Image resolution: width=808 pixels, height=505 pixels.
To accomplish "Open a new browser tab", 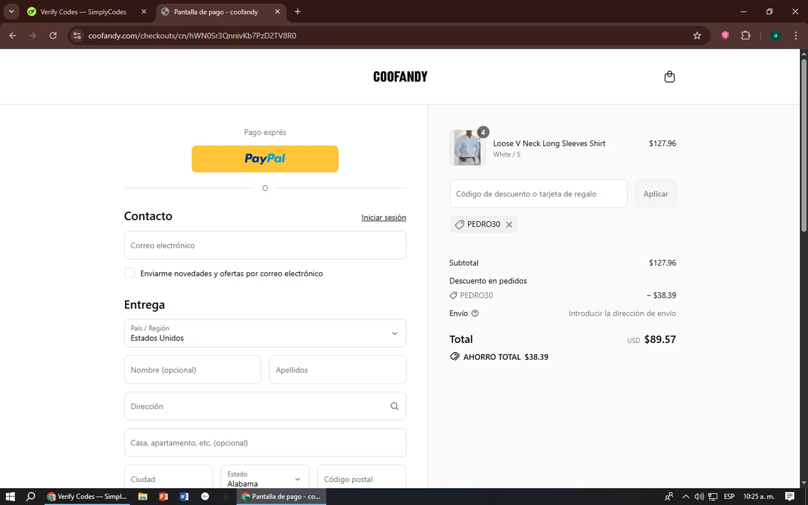I will pos(297,11).
